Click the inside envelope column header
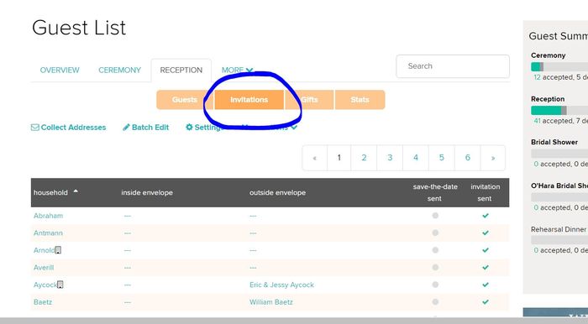 tap(147, 192)
